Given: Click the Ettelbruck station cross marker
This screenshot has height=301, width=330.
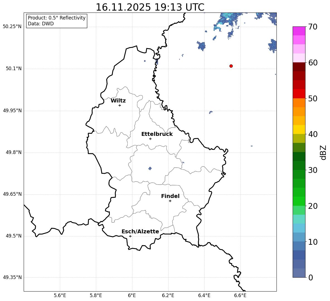Looking at the screenshot, I should click(x=150, y=139).
